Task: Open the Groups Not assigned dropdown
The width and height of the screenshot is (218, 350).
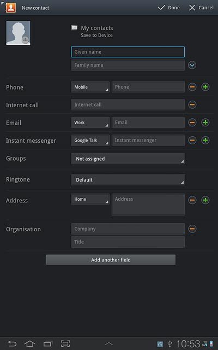Action: coord(128,159)
